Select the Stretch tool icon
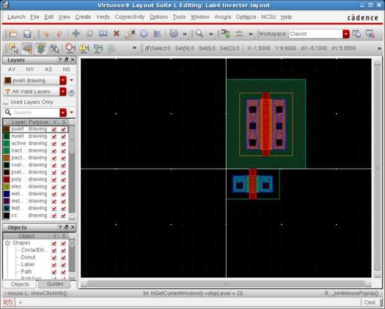Image resolution: width=385 pixels, height=309 pixels. coord(103,34)
